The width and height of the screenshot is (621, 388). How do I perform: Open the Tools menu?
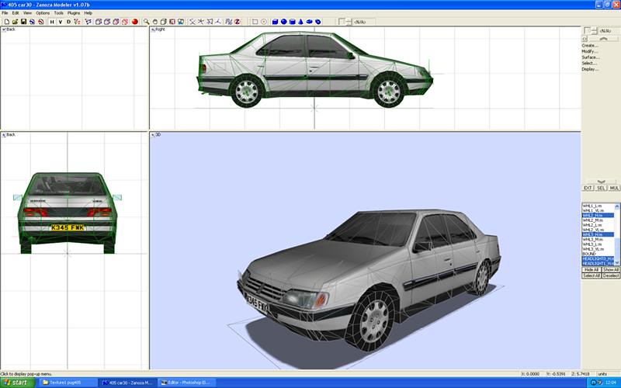coord(59,13)
